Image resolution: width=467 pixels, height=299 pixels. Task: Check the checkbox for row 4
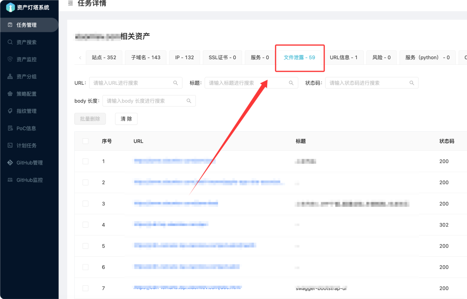click(86, 225)
